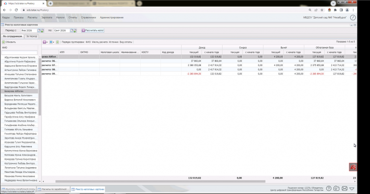Click the ФИО filter input field
Viewport: 370px width, 194px height.
pyautogui.click(x=19, y=52)
